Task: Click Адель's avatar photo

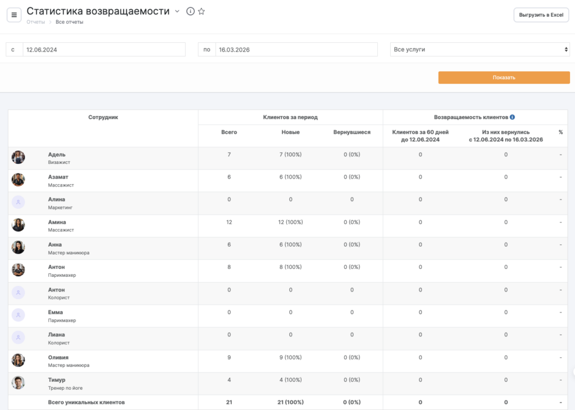Action: click(x=19, y=158)
